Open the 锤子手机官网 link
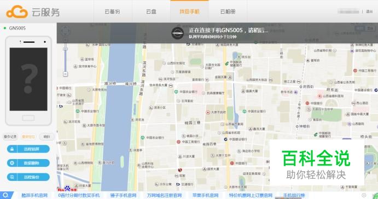The width and height of the screenshot is (378, 199). (123, 195)
